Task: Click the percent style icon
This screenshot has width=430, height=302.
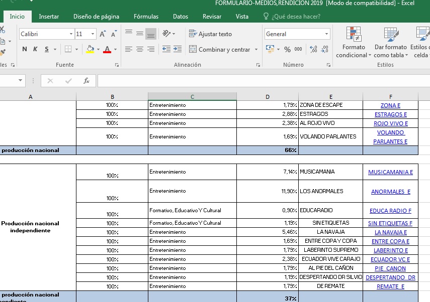Action: click(x=287, y=49)
